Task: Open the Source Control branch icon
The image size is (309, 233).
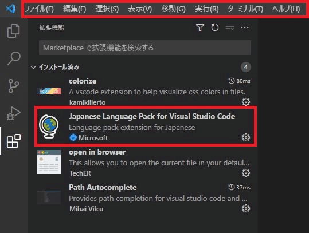Action: 14,86
